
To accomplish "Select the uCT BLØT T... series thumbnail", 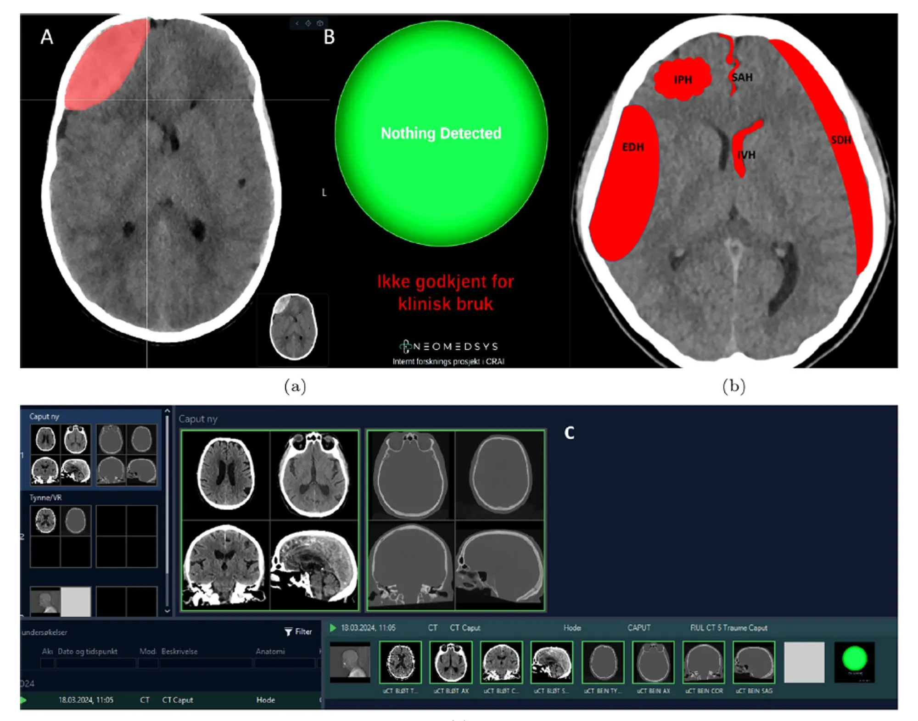I will click(400, 662).
